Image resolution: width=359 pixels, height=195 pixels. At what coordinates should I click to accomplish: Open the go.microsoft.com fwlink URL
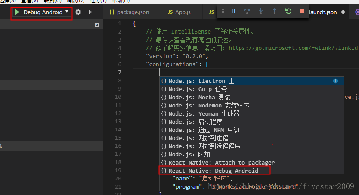pos(294,48)
